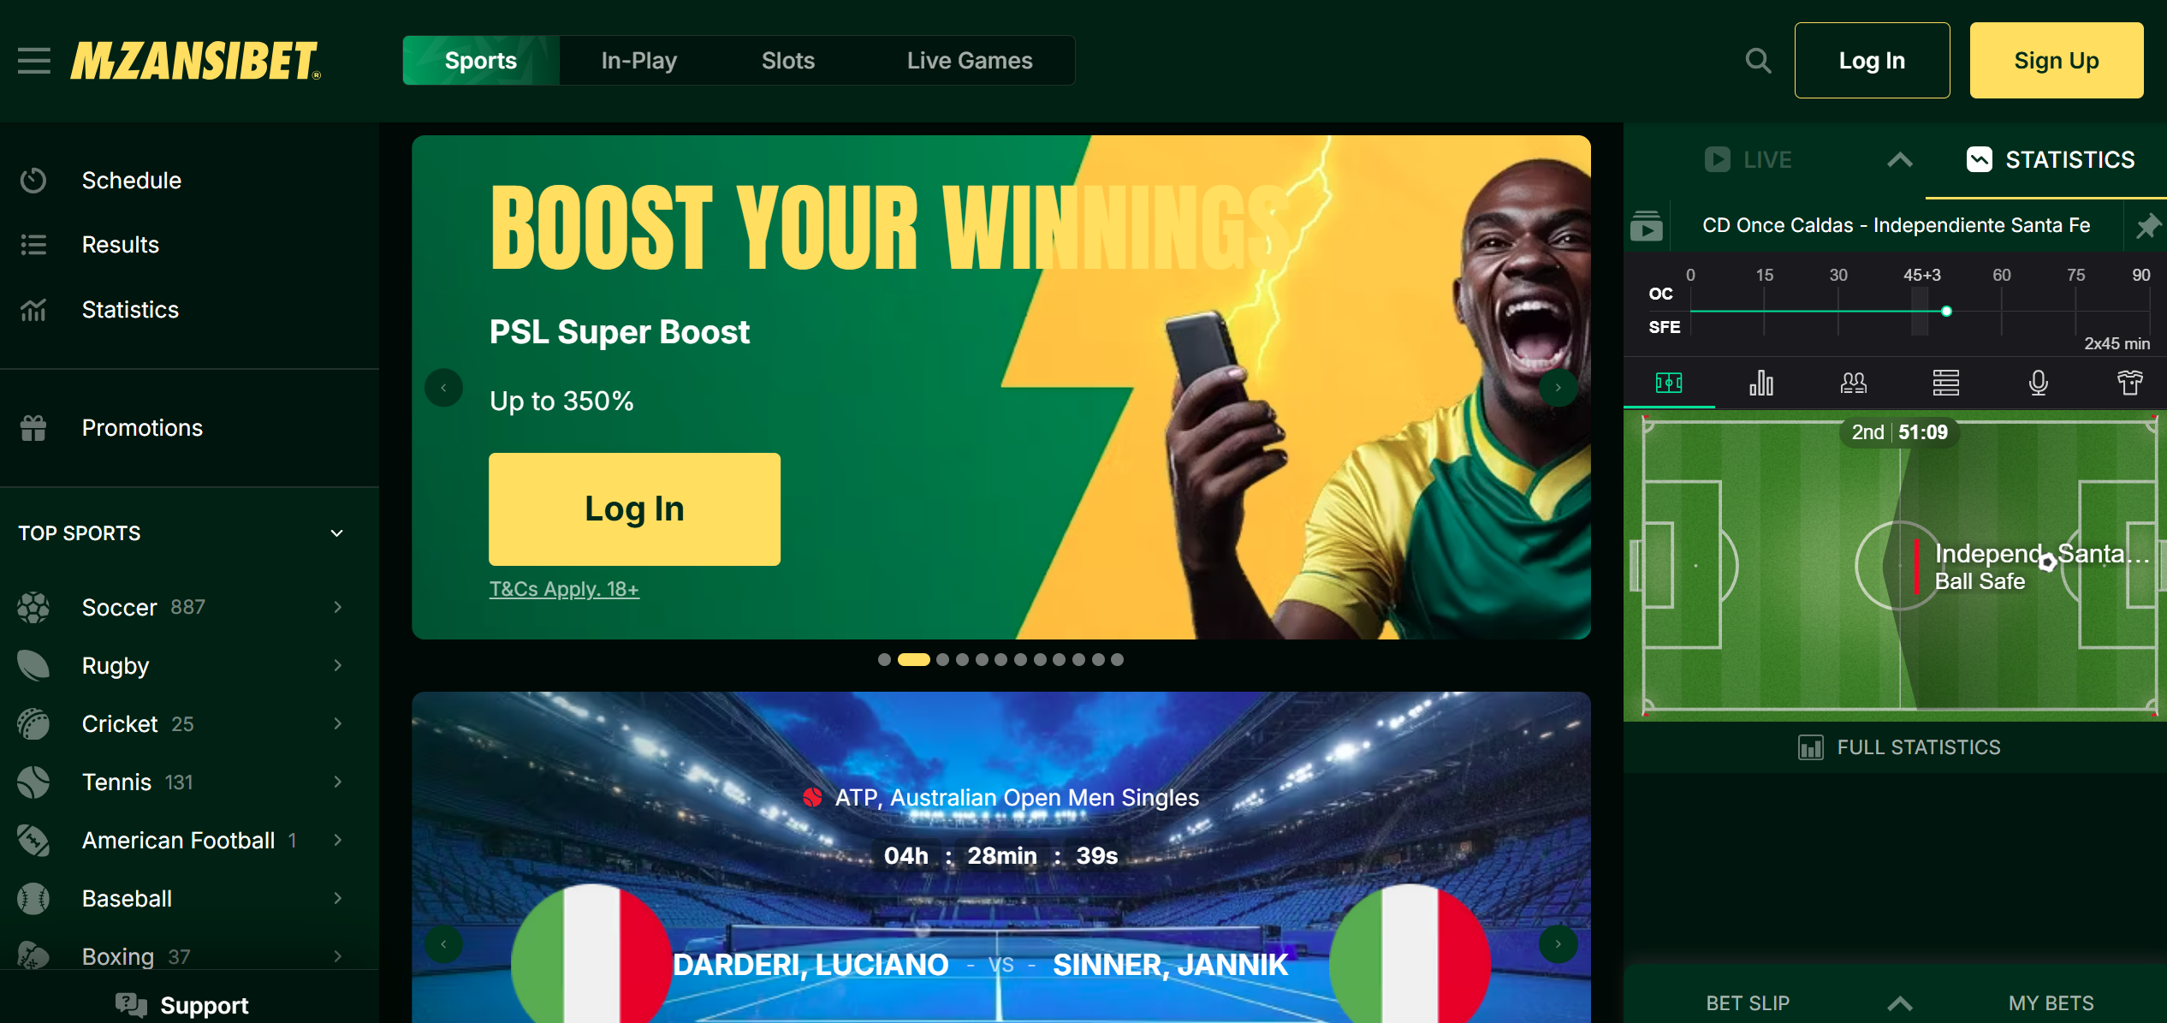Select the first carousel dot indicator
This screenshot has width=2167, height=1023.
(884, 659)
